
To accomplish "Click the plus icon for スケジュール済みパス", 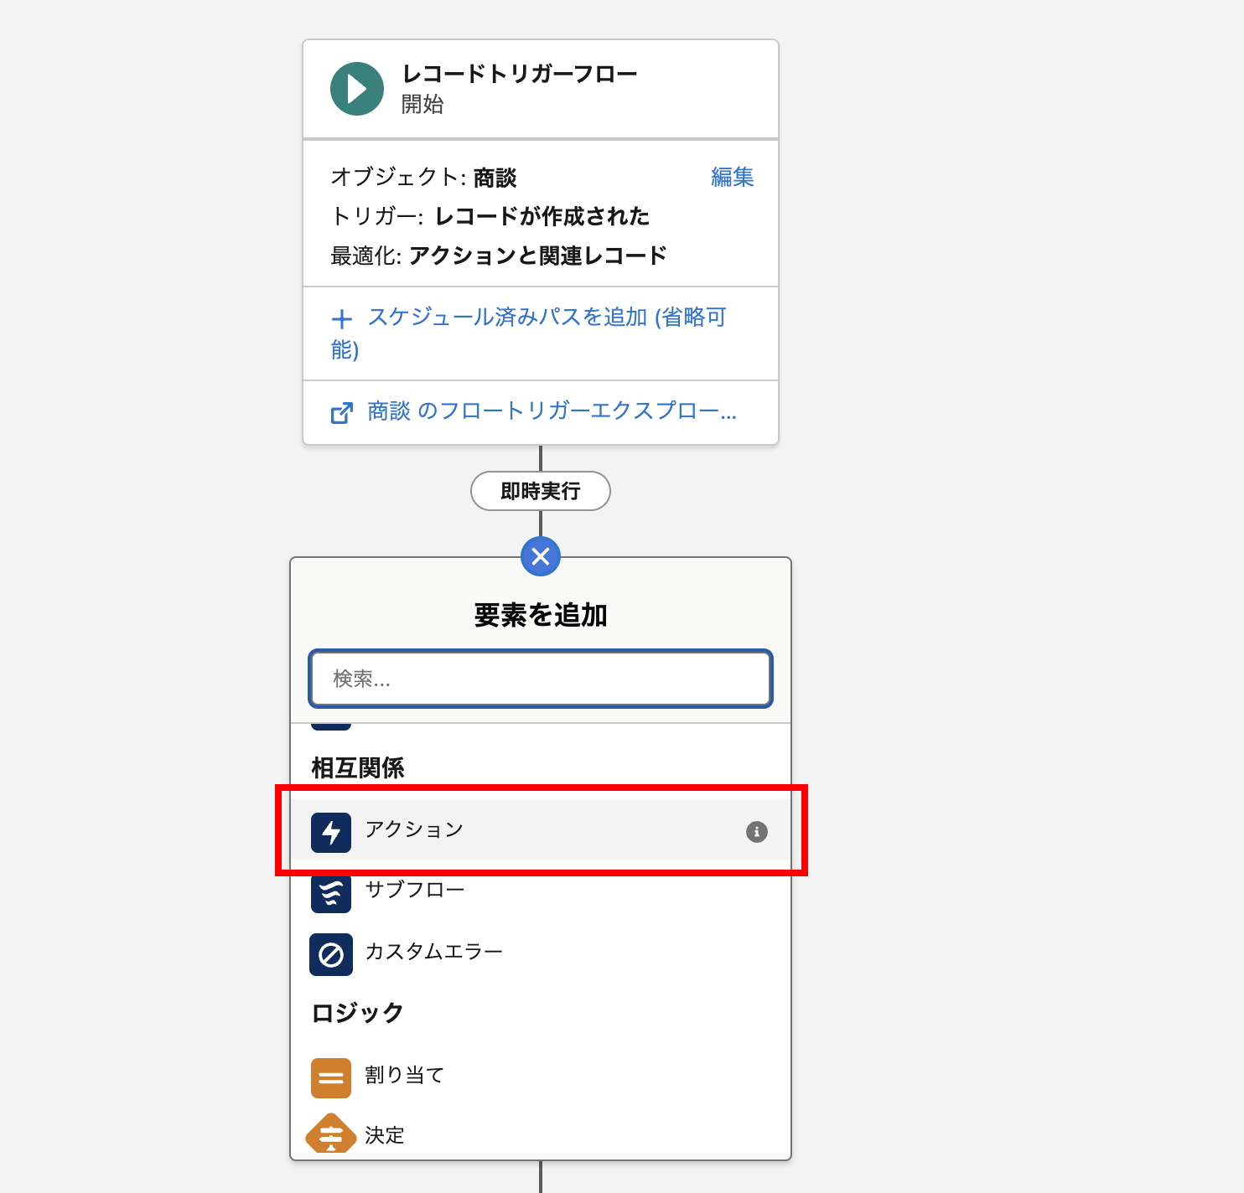I will point(341,319).
